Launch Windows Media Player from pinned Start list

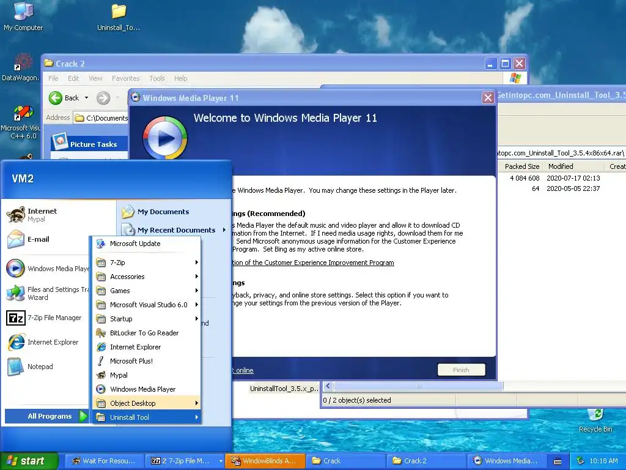tap(48, 269)
